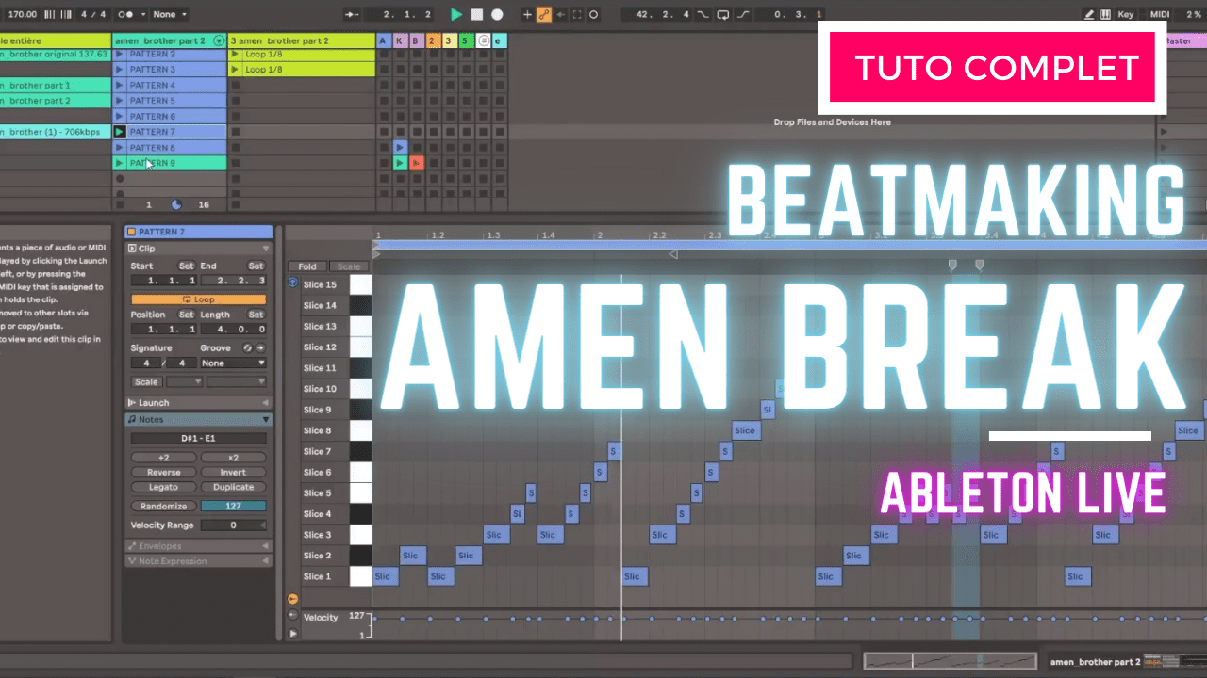Select the green track 5 header
The height and width of the screenshot is (678, 1207).
pyautogui.click(x=465, y=40)
